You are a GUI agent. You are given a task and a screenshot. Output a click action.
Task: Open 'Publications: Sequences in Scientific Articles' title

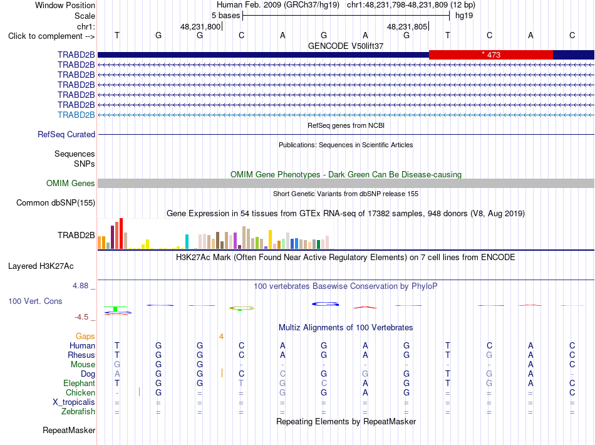pyautogui.click(x=346, y=145)
